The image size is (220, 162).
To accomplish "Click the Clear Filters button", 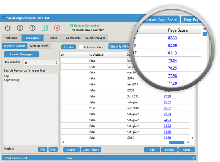I will click(x=91, y=150).
